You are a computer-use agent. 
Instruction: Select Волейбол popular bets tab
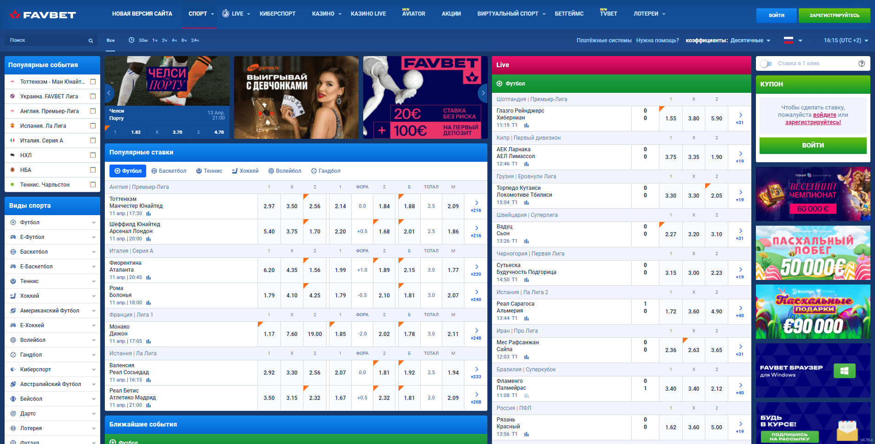point(285,171)
